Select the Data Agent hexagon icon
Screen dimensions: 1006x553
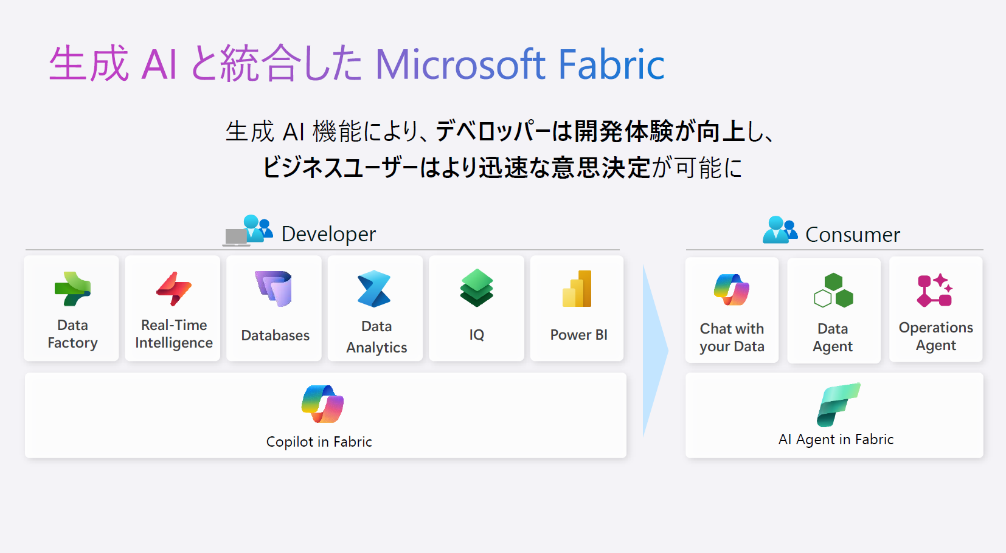click(x=833, y=290)
